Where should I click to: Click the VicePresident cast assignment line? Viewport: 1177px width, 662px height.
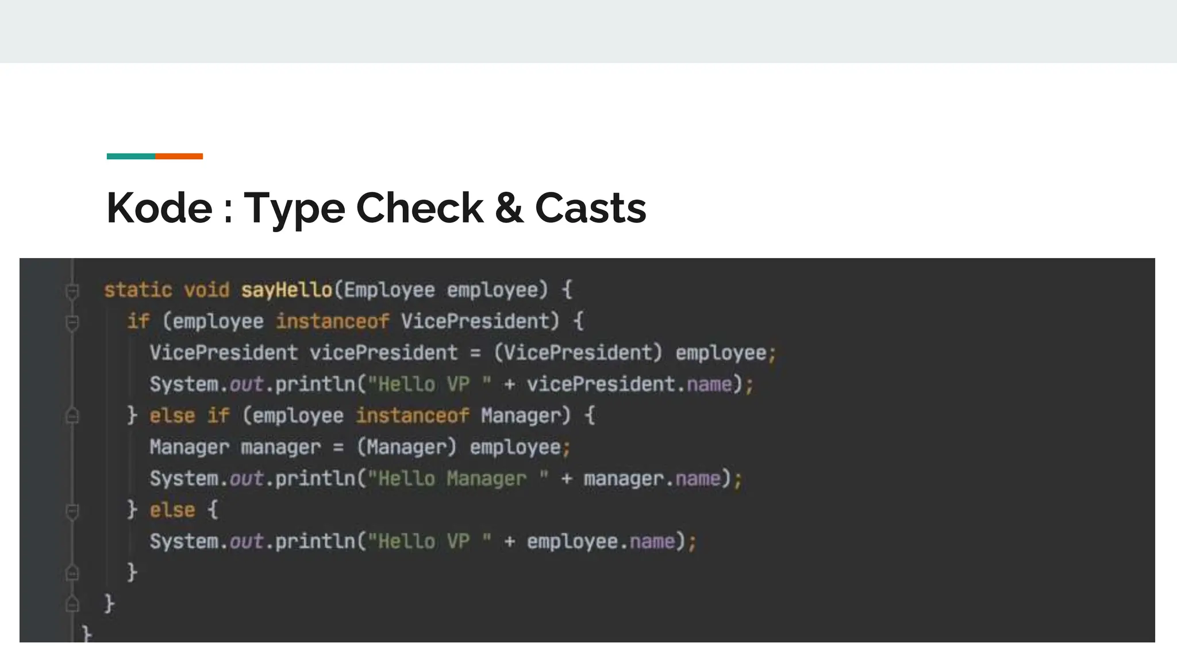[x=463, y=353]
